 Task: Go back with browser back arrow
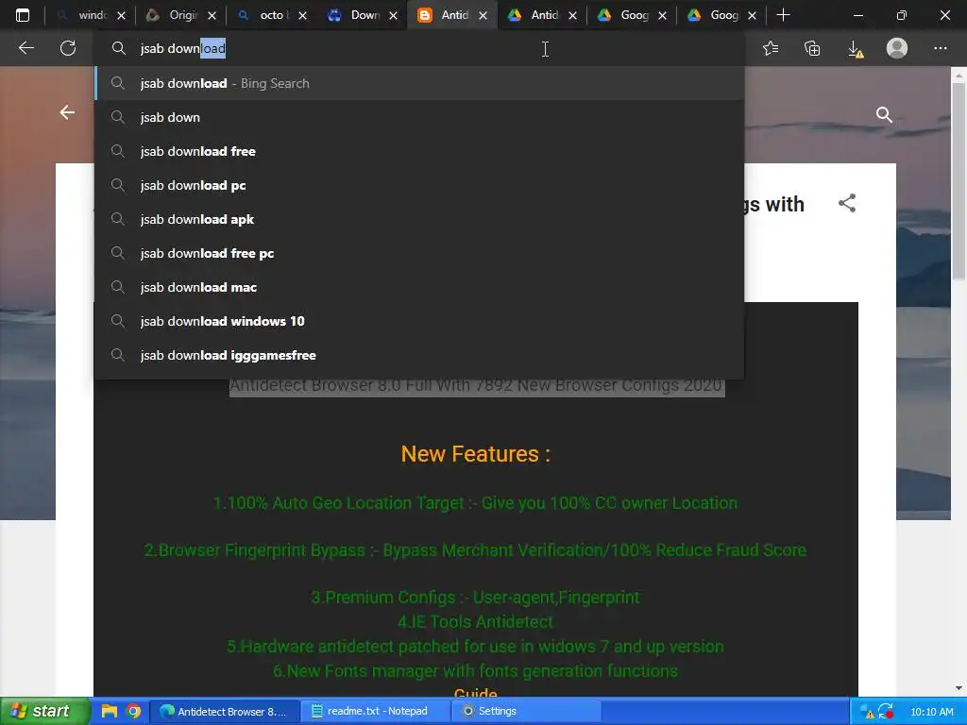click(x=25, y=48)
